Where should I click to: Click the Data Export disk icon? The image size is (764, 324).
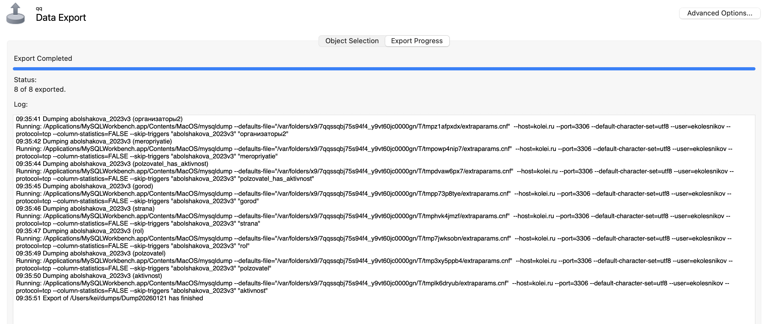15,14
